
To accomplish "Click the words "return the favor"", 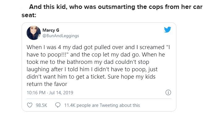I will (x=47, y=84).
